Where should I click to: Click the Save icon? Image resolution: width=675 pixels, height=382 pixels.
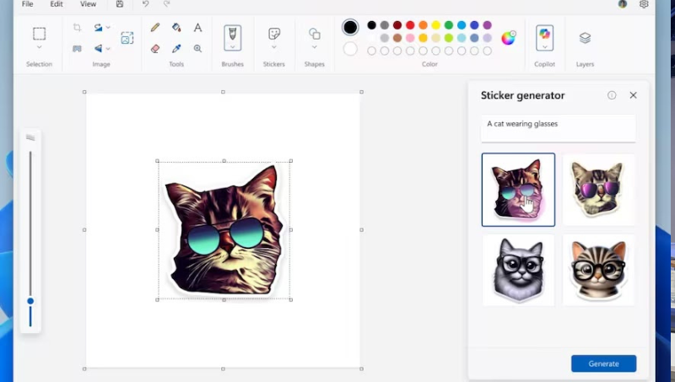120,4
